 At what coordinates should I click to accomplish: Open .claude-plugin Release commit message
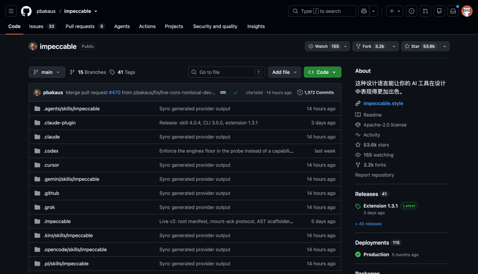coord(208,123)
